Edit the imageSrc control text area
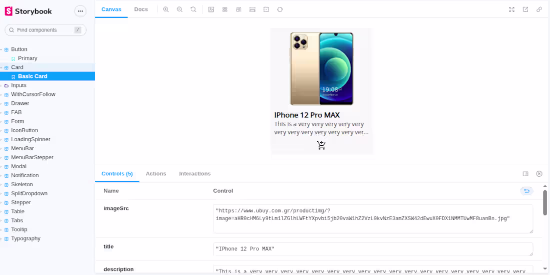This screenshot has width=550, height=275. click(x=373, y=219)
